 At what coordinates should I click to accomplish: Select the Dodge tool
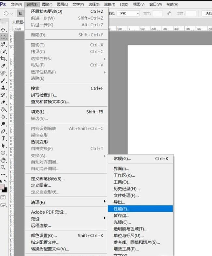coord(3,124)
